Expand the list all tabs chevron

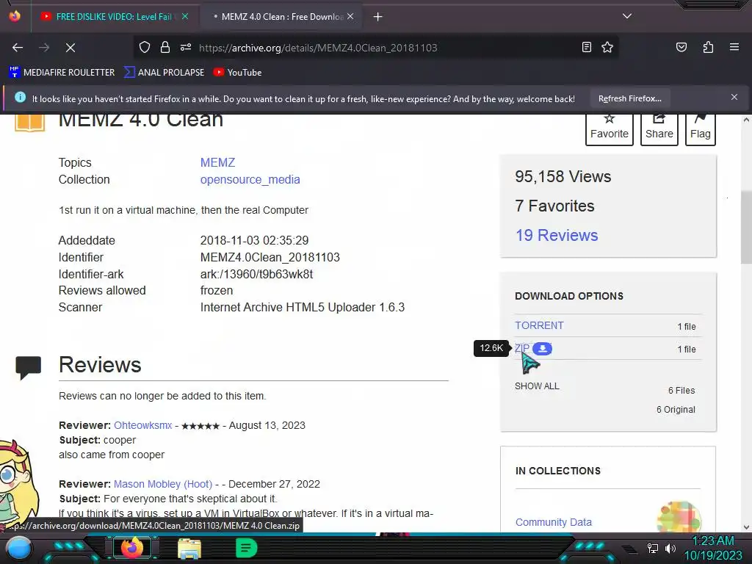pyautogui.click(x=627, y=16)
